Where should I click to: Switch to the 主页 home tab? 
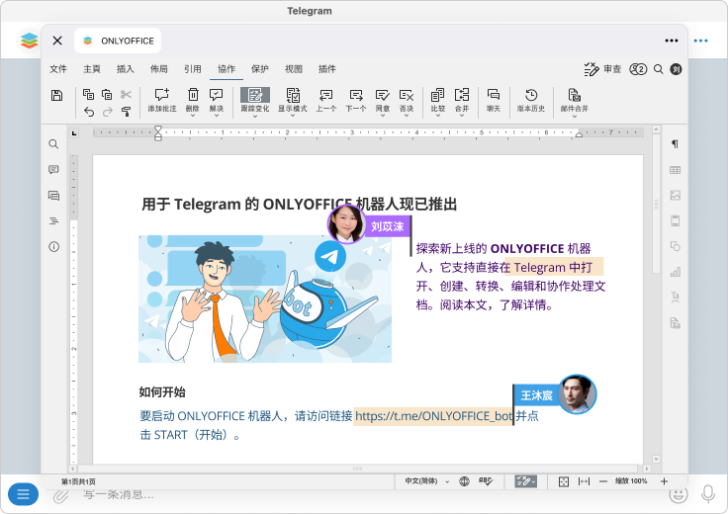(91, 69)
